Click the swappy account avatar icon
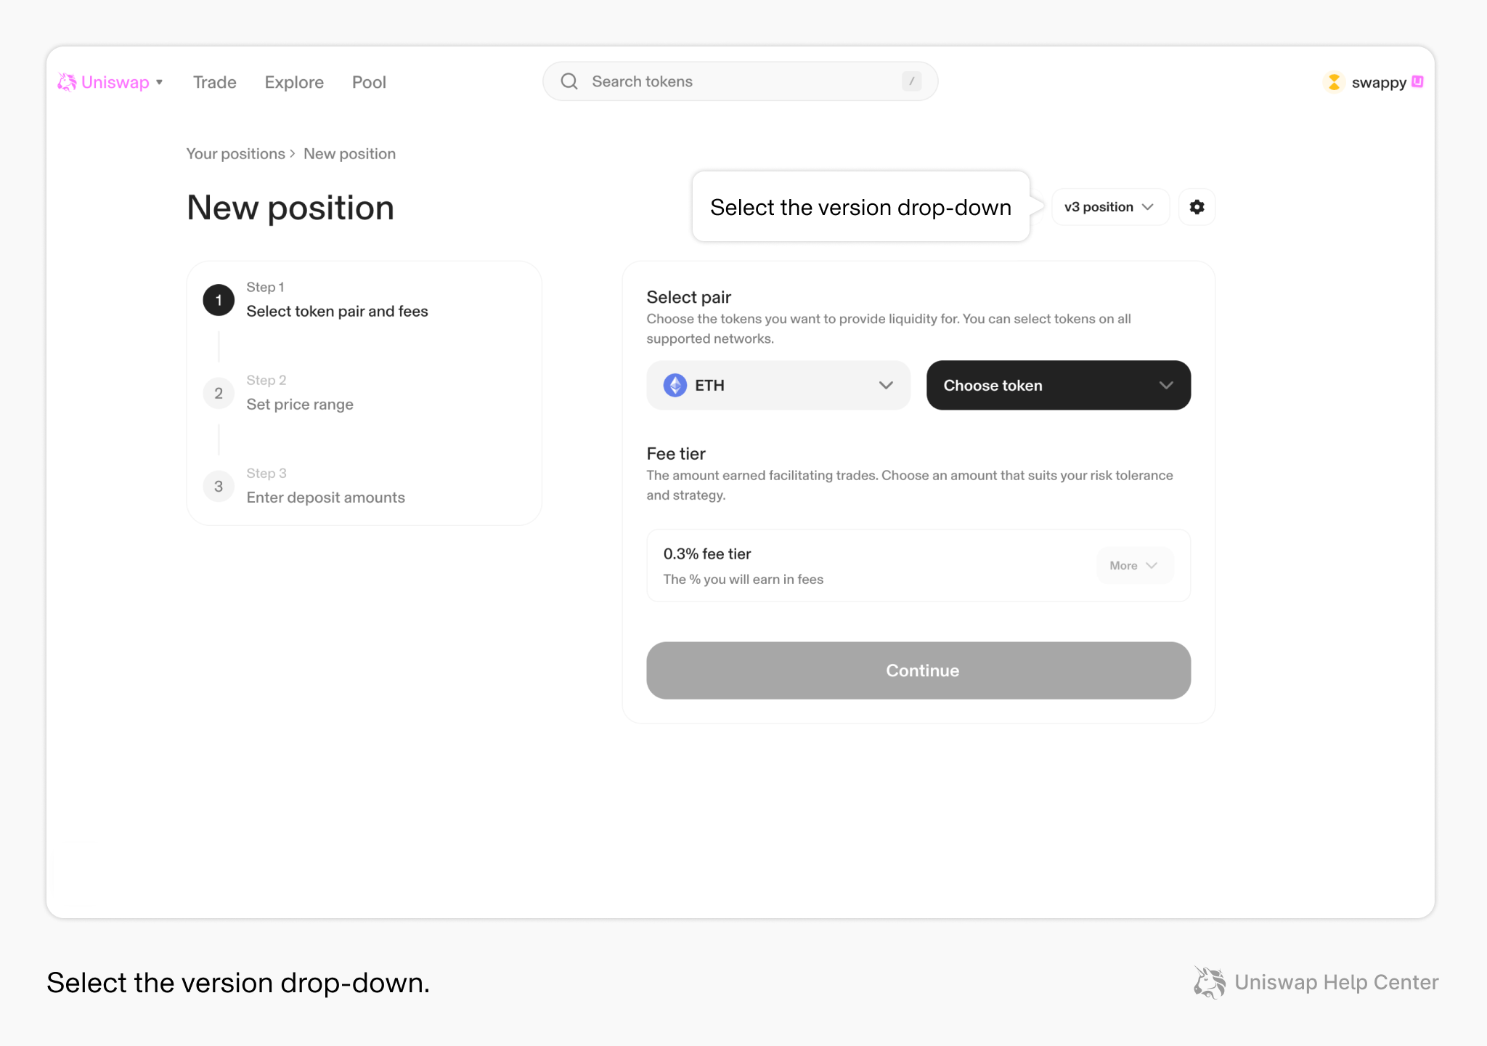1487x1046 pixels. click(1334, 82)
